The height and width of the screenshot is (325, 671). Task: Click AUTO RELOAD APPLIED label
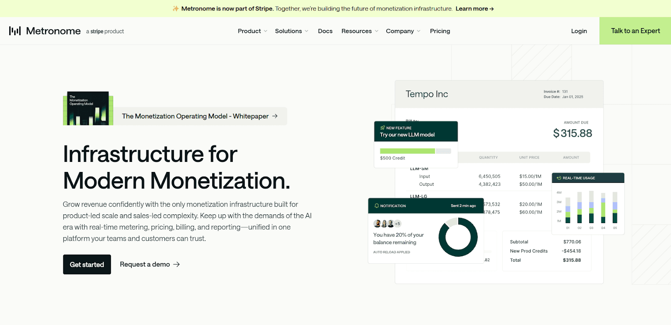tap(392, 252)
